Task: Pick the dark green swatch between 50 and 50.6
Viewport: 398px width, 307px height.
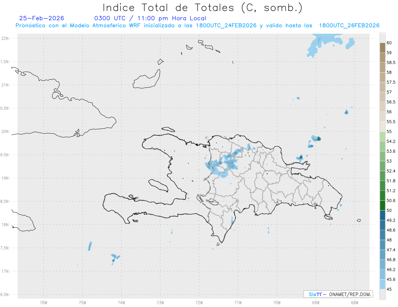Action: pos(382,205)
